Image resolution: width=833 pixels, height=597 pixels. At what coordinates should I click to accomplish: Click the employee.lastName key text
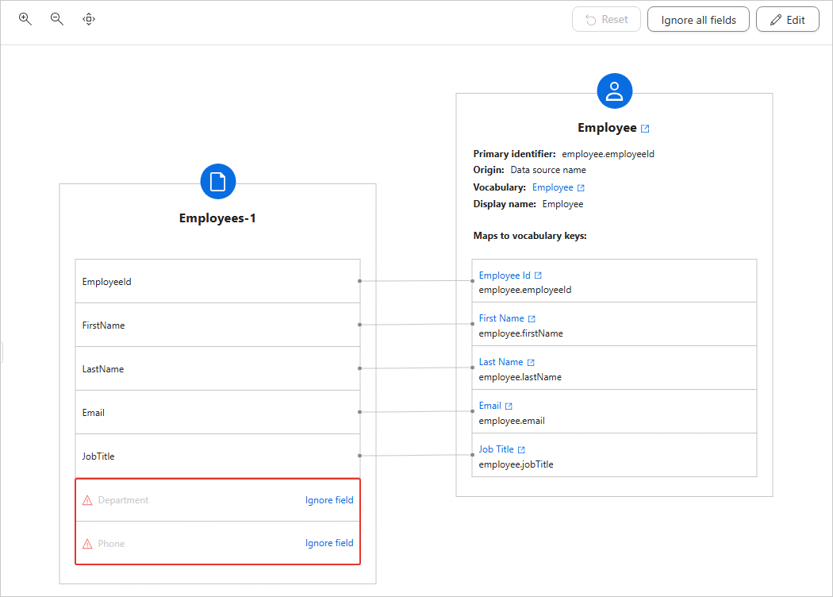click(520, 377)
